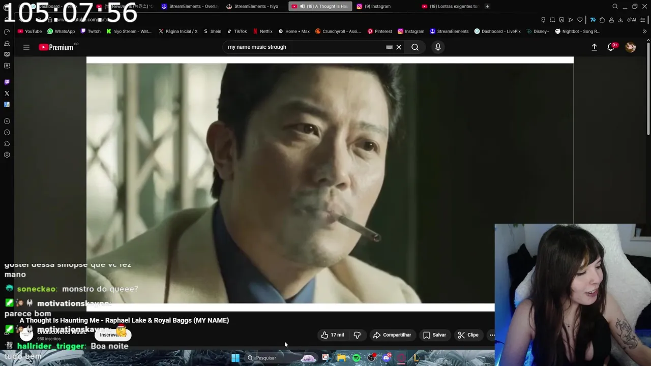This screenshot has height=366, width=651.
Task: Open the StreamElements bookmark
Action: click(x=449, y=32)
